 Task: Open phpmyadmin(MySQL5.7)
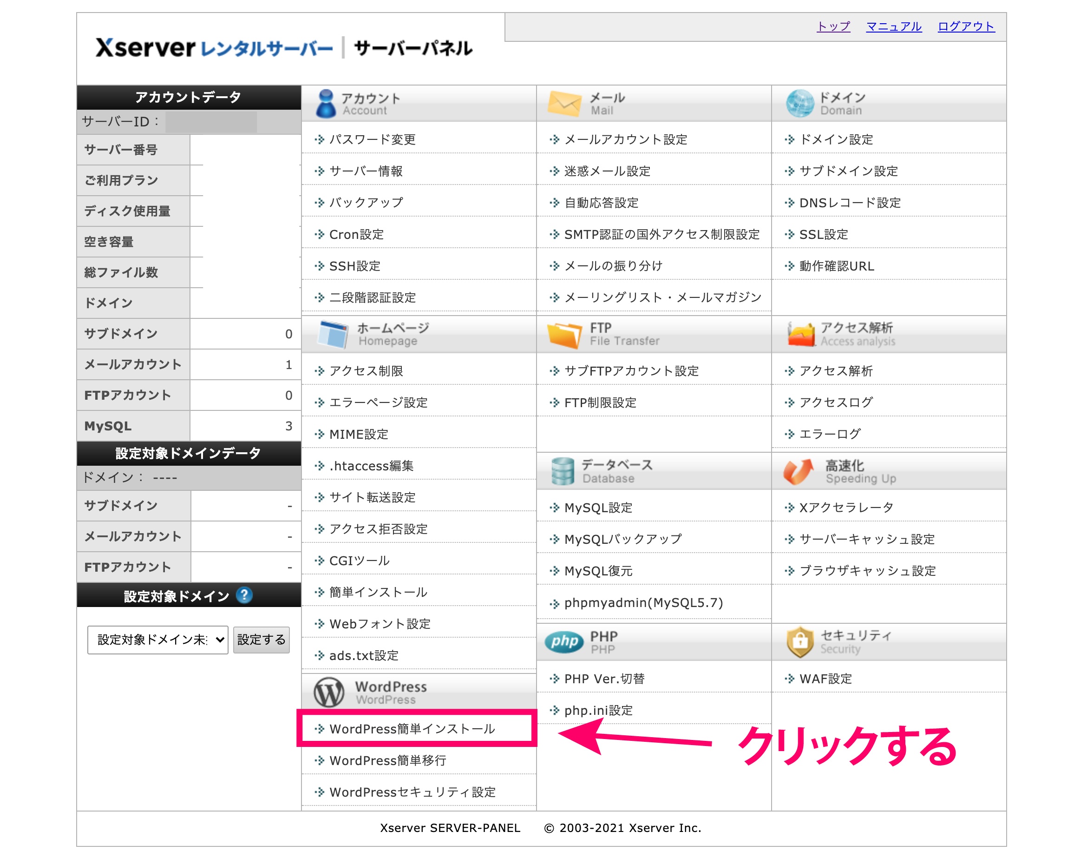pos(643,603)
